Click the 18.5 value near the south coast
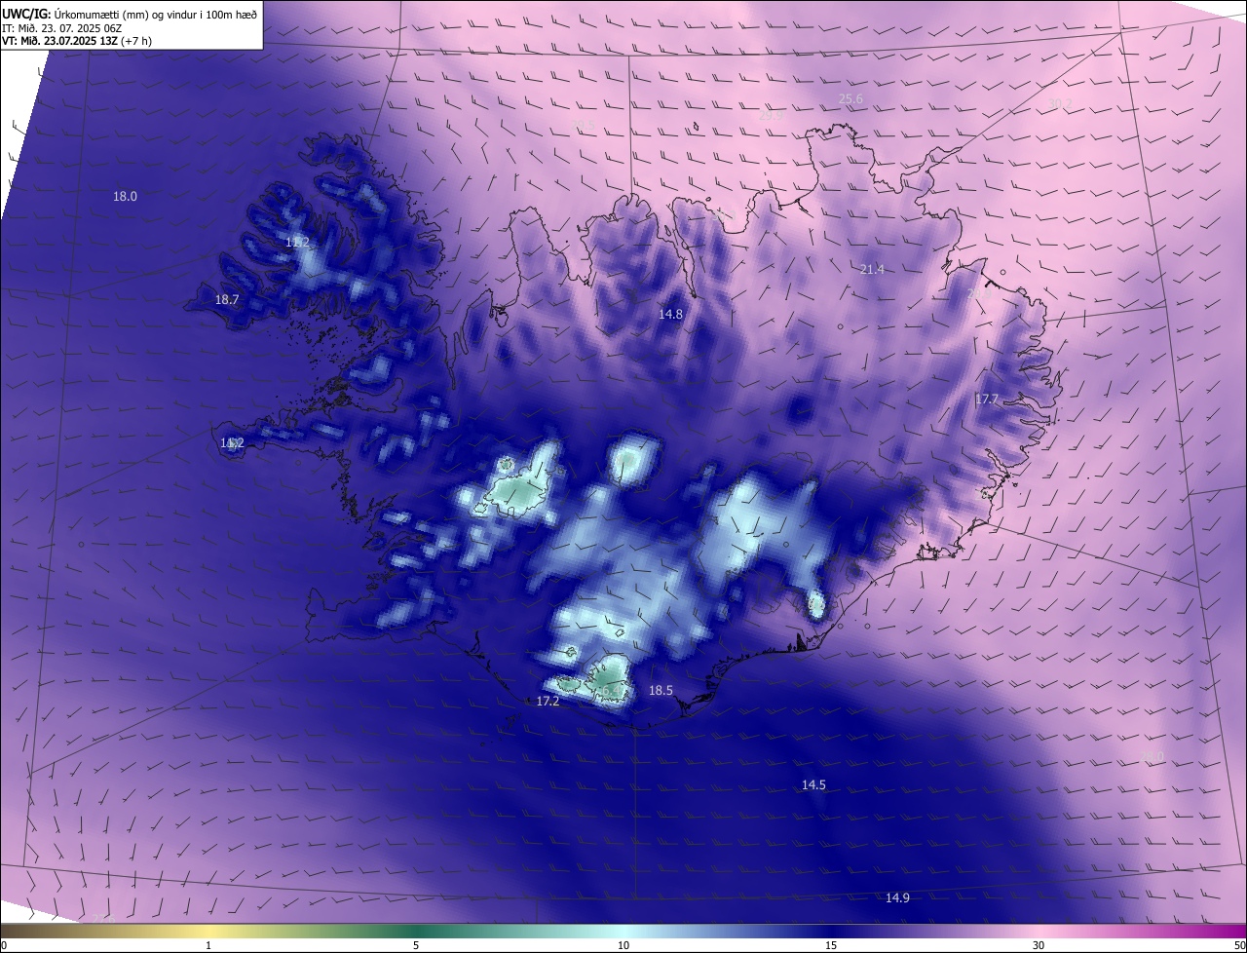 coord(661,690)
